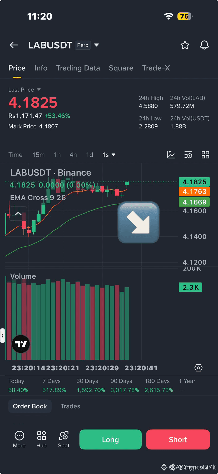218x474 pixels.
Task: Expand the side panel handle
Action: coord(2,336)
